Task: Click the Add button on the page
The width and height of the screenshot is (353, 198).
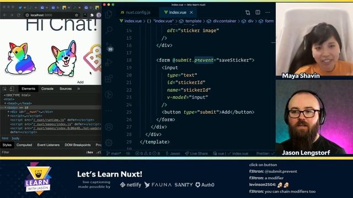Action: click(80, 82)
